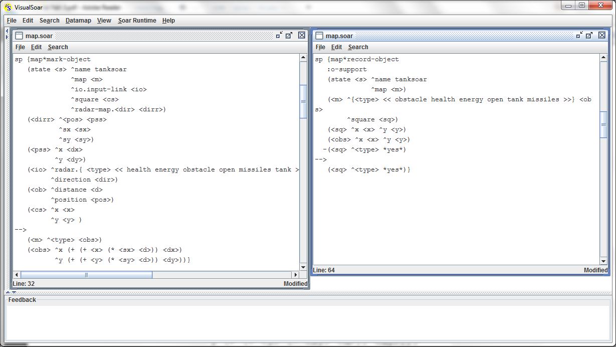Image resolution: width=616 pixels, height=347 pixels.
Task: Click the up arrow of left editor's vertical scrollbar
Action: tap(303, 58)
